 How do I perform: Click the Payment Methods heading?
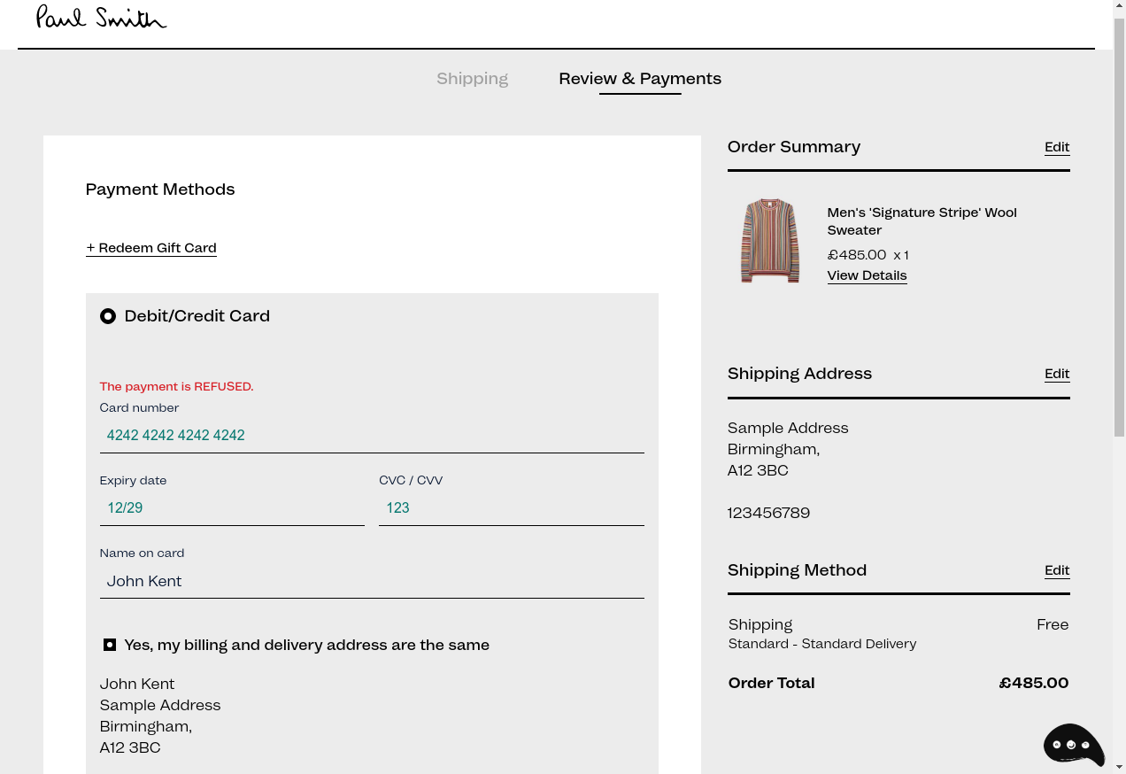(x=160, y=190)
